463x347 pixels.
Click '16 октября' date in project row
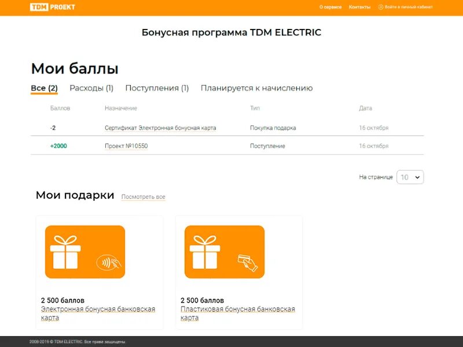pos(374,146)
